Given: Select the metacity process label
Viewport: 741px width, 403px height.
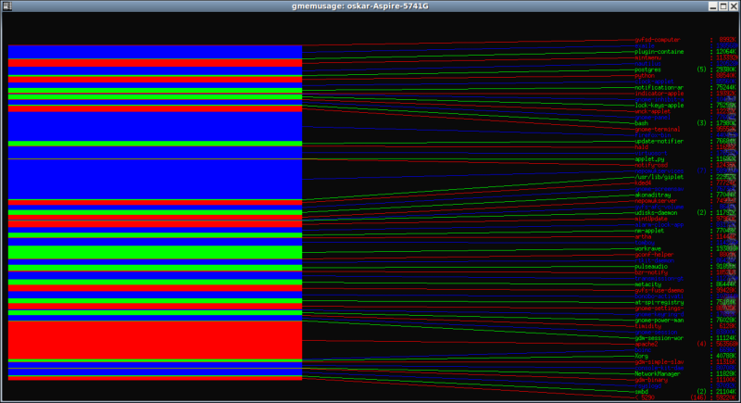Looking at the screenshot, I should click(x=647, y=285).
